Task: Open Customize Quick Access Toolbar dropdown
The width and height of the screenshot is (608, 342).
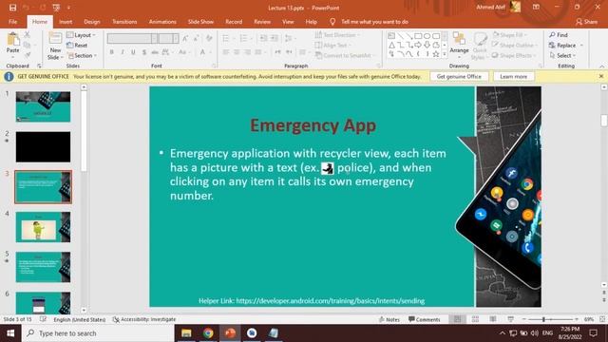Action: click(x=68, y=8)
